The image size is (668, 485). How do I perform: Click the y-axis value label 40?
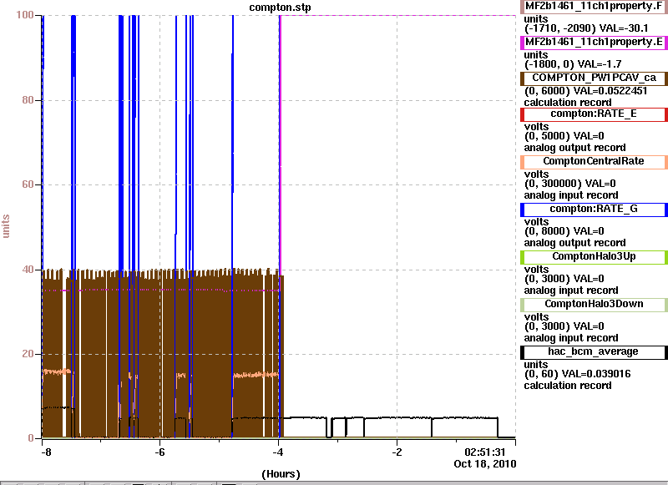click(28, 269)
